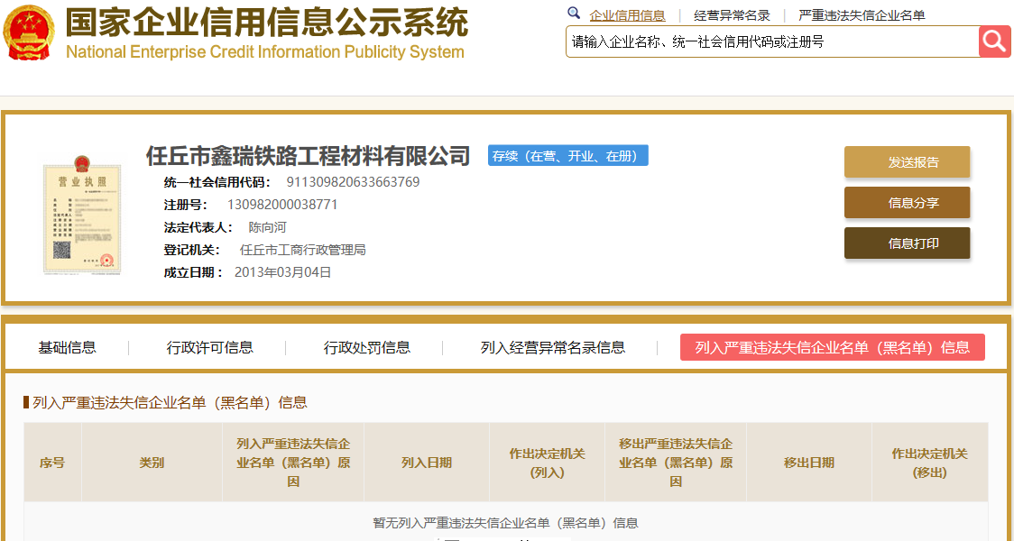1014x541 pixels.
Task: Click the 列入严重违法失信企业名单（黑名单）原因 column header
Action: [x=293, y=463]
